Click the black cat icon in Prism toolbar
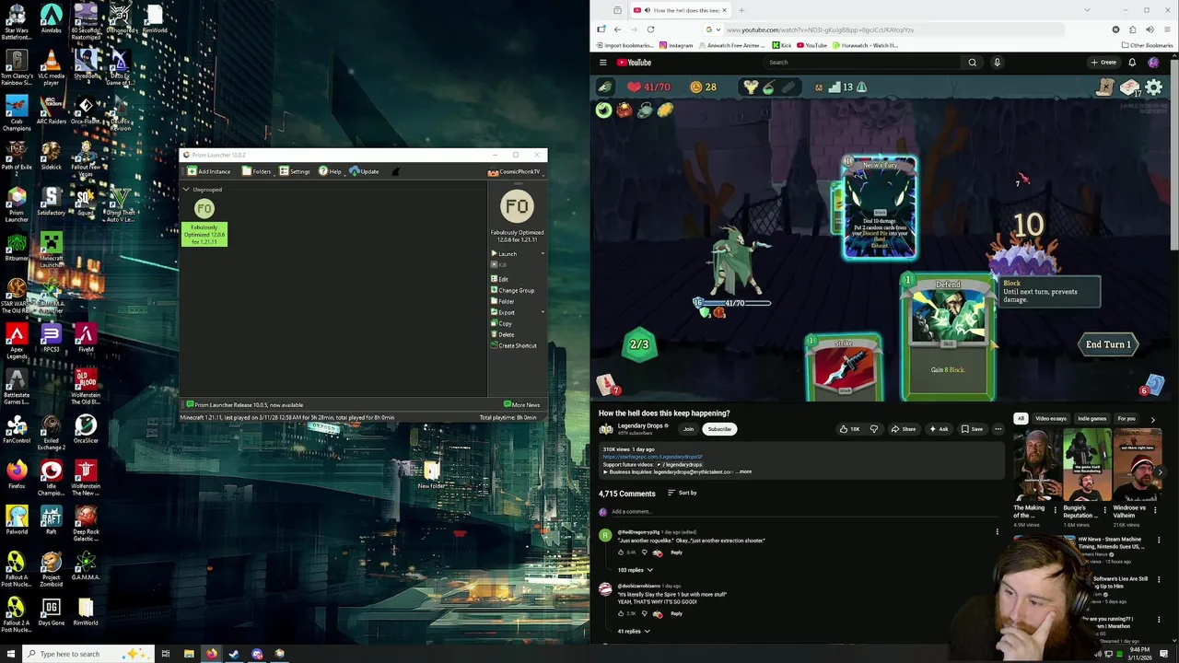The image size is (1179, 663). click(x=396, y=171)
